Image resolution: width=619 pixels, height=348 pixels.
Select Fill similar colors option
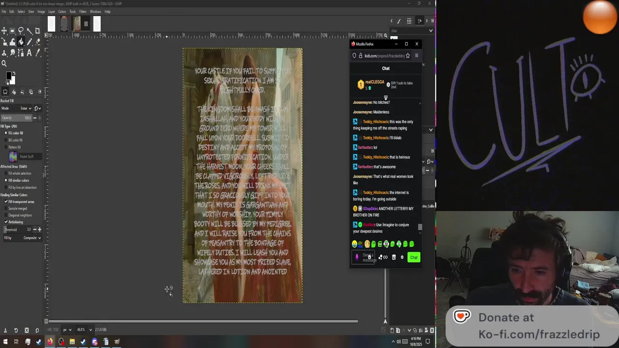click(6, 180)
